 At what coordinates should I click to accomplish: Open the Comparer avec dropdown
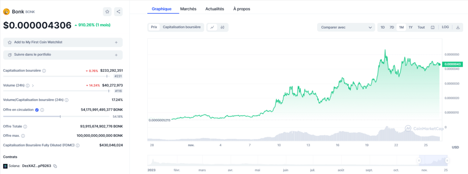346,27
